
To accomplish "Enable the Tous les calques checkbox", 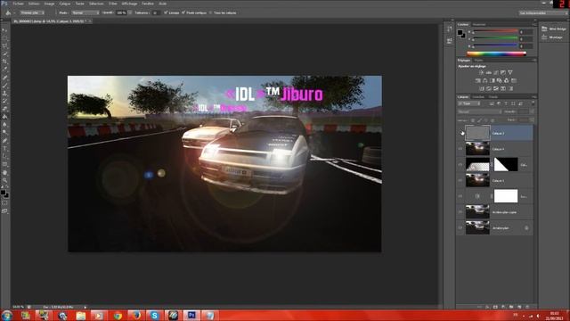I will click(210, 12).
